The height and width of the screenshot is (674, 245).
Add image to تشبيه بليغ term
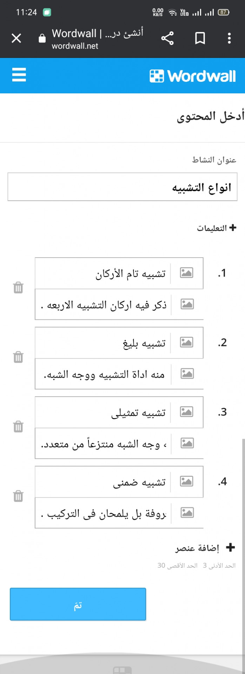[x=186, y=342]
